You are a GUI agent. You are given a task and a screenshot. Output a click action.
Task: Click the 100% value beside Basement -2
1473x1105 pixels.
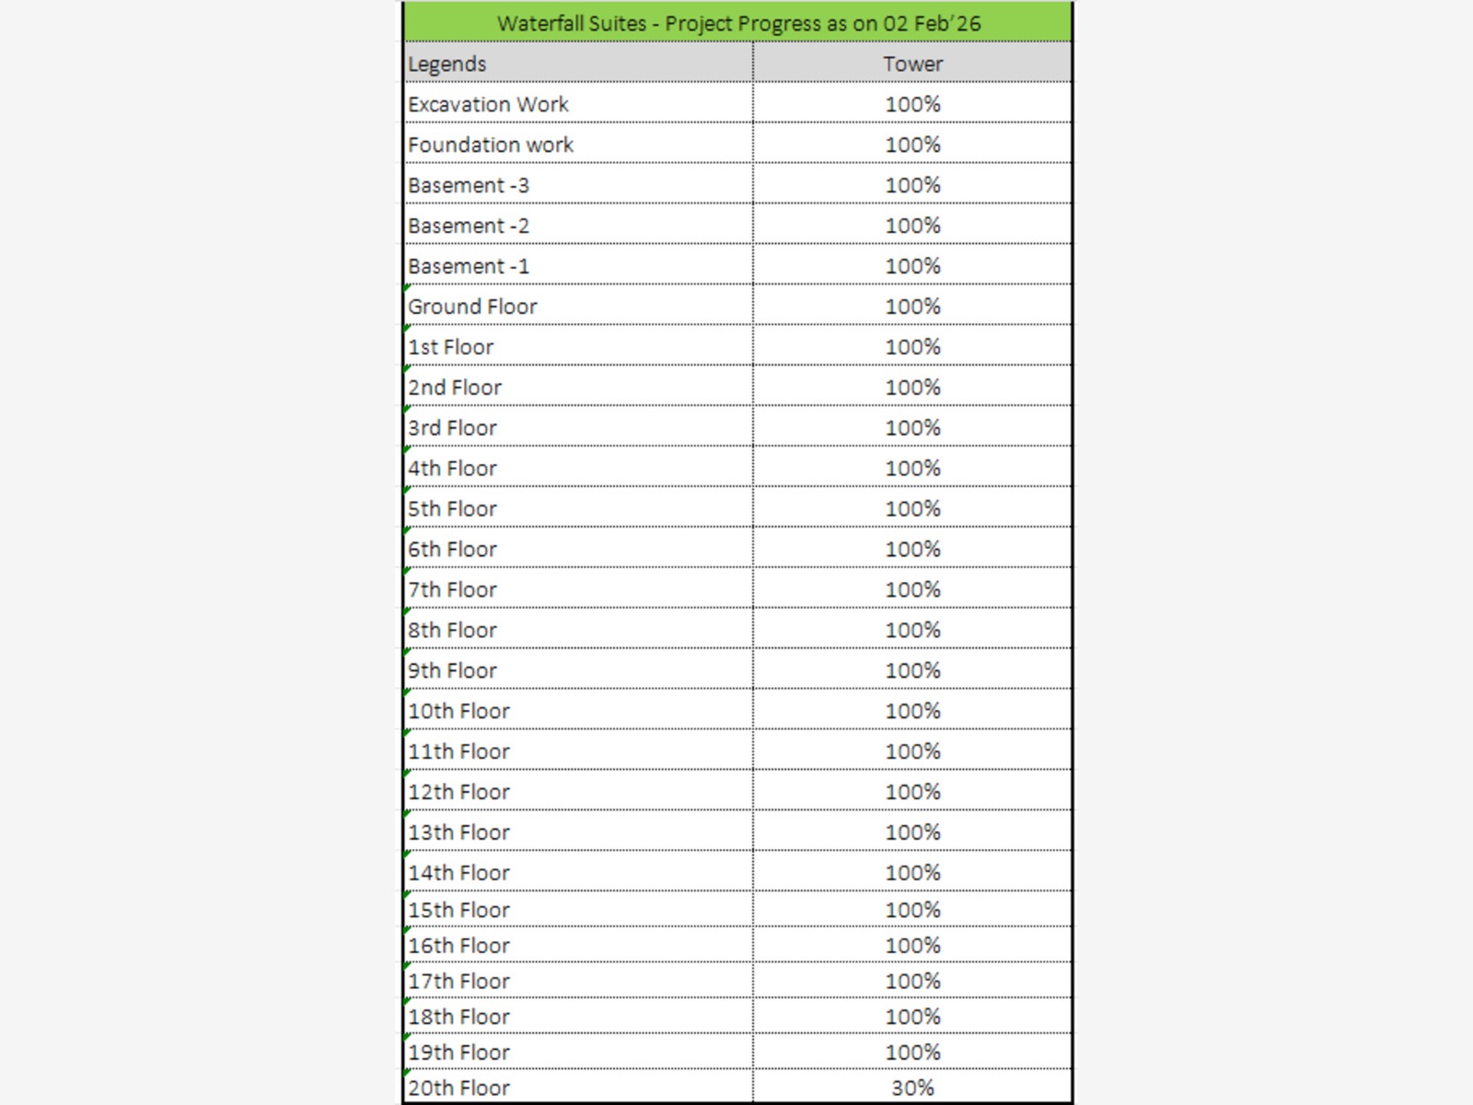pos(912,226)
